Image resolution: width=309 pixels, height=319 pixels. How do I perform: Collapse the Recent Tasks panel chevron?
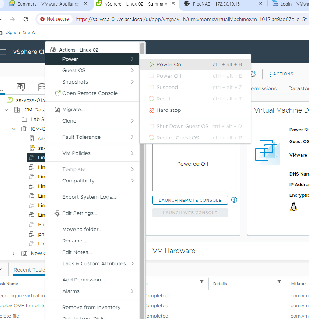pos(1,269)
